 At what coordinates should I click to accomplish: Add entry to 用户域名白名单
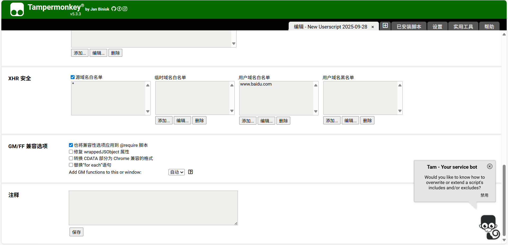pyautogui.click(x=248, y=121)
